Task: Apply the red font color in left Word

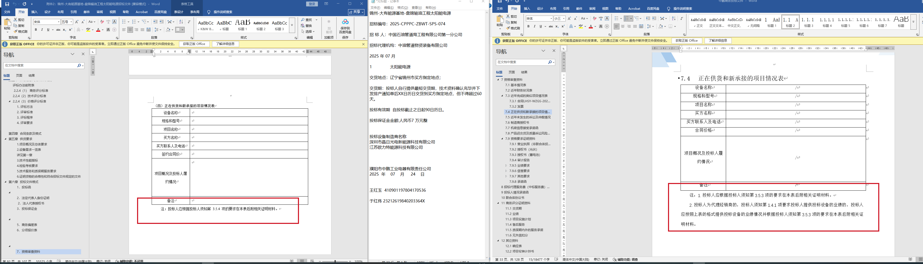Action: (98, 30)
